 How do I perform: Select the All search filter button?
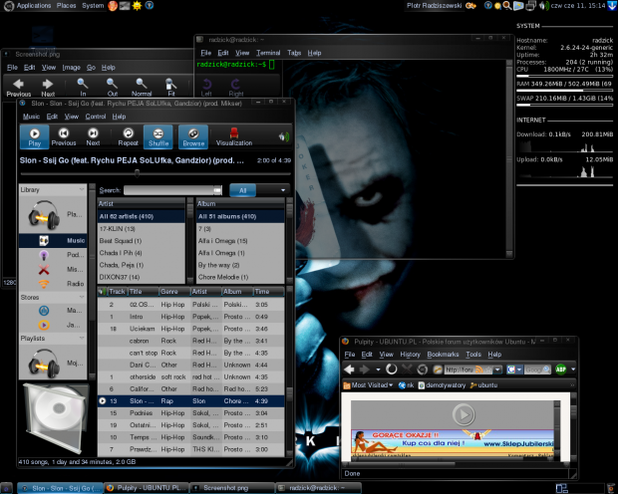[x=243, y=190]
